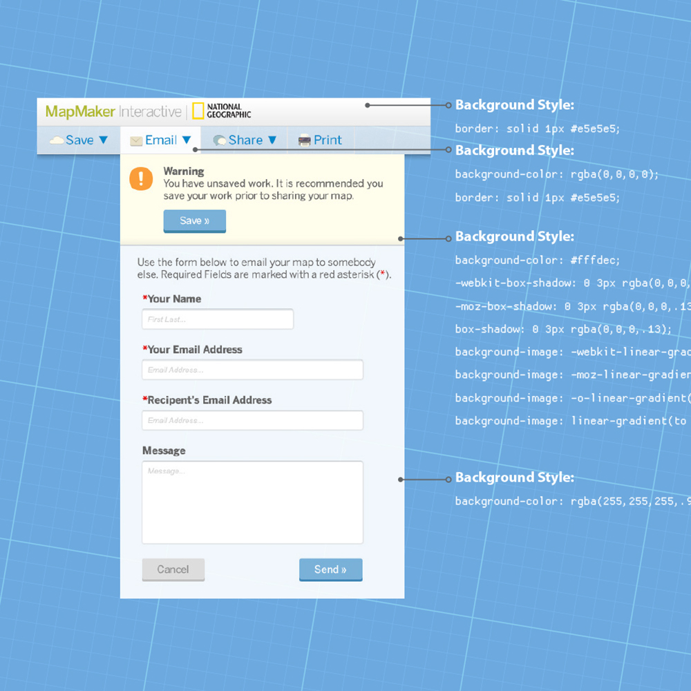Open the Share dropdown arrow
691x691 pixels.
(272, 140)
